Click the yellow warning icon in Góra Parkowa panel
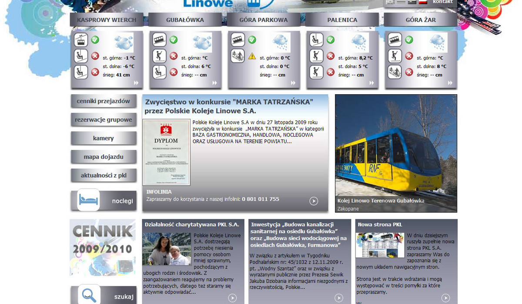The image size is (522, 304). pos(252,56)
